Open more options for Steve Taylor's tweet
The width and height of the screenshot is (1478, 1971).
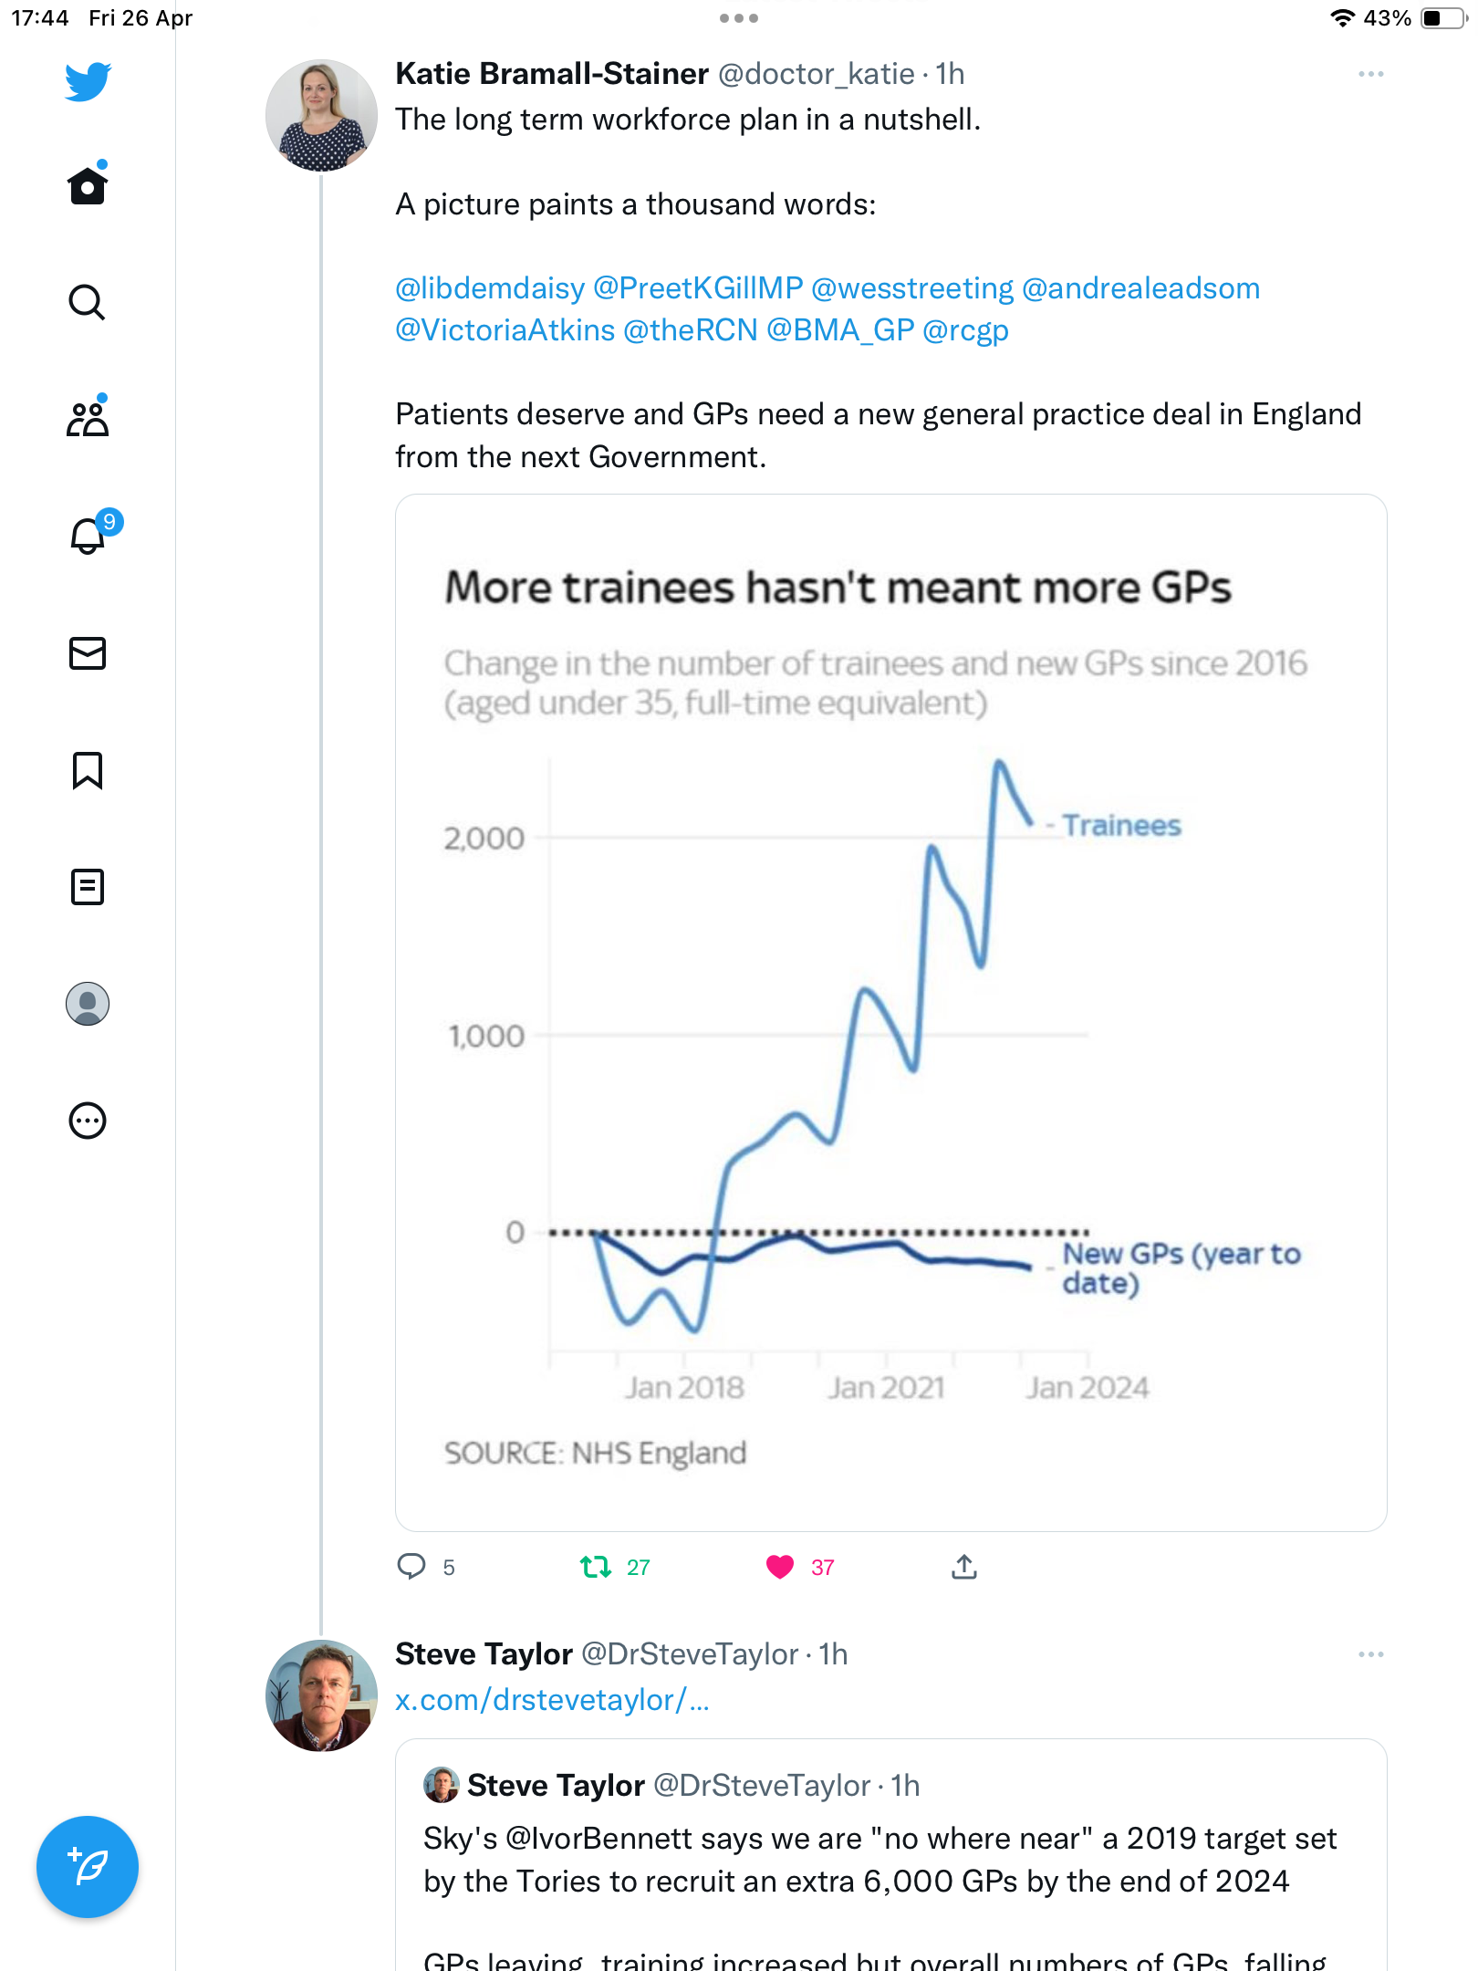tap(1371, 1654)
